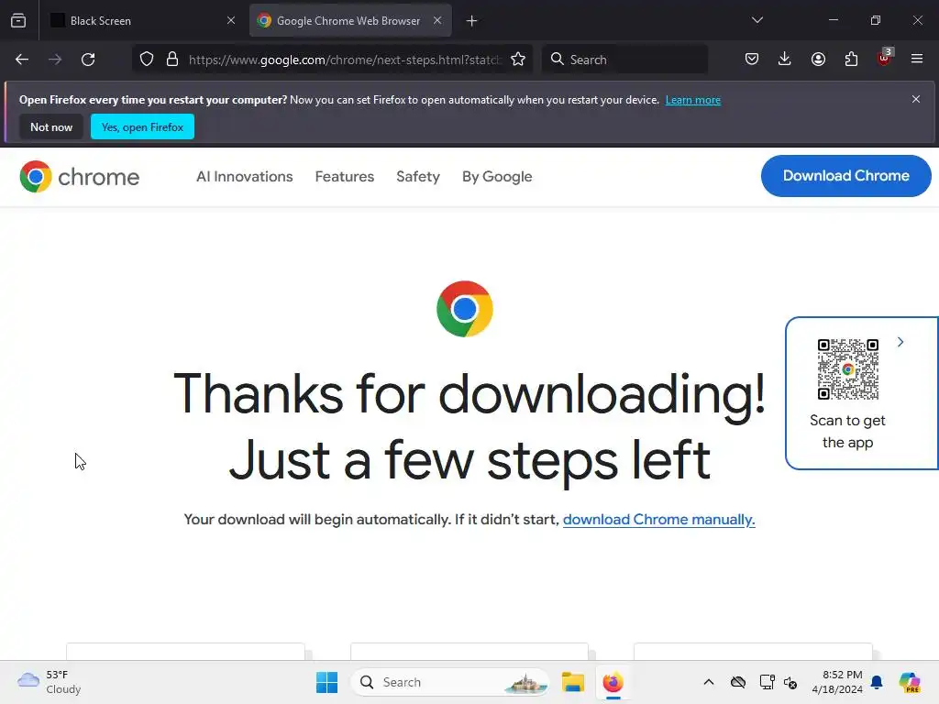The height and width of the screenshot is (704, 939).
Task: Click the QR code image
Action: (x=848, y=368)
